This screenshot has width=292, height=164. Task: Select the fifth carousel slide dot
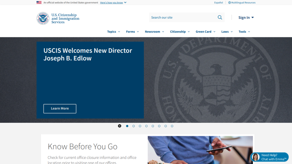tap(153, 126)
